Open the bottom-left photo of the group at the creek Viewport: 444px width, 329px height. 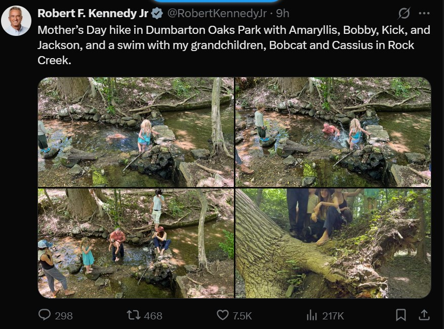[136, 243]
